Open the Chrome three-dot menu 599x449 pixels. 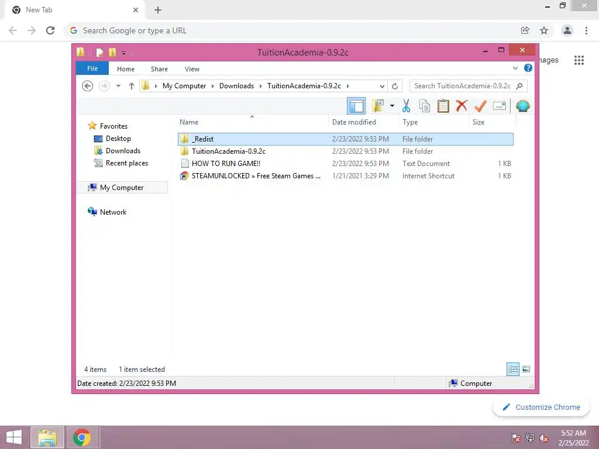click(586, 30)
